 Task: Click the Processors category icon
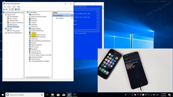(30, 49)
